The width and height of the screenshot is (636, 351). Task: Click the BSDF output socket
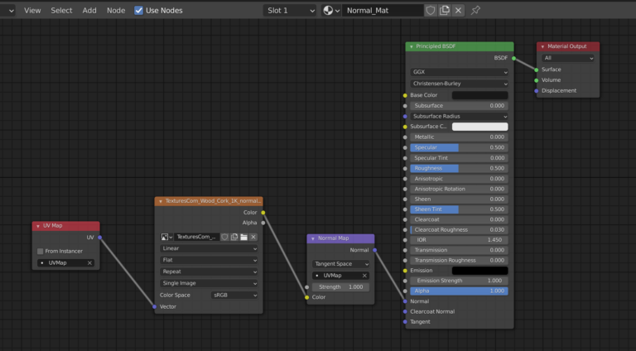click(514, 58)
